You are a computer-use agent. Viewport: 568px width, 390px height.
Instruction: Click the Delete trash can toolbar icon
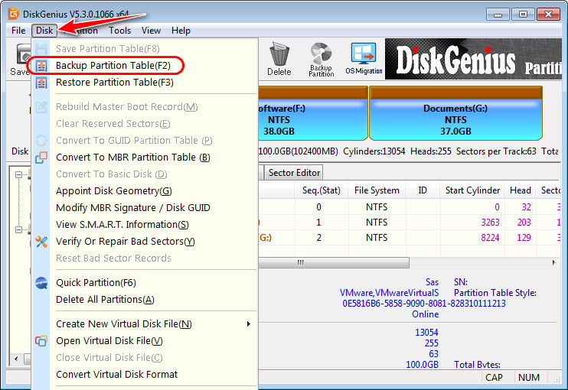[279, 59]
